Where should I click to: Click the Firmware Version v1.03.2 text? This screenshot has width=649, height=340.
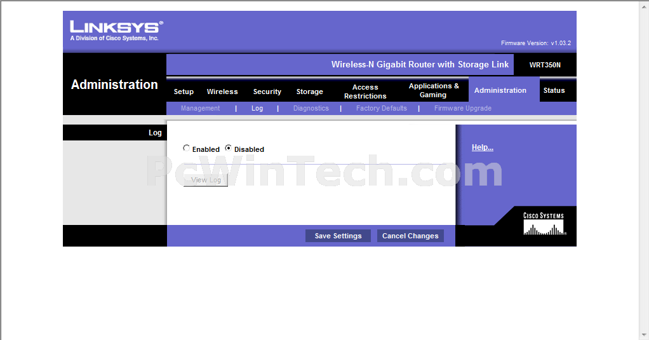(x=535, y=43)
